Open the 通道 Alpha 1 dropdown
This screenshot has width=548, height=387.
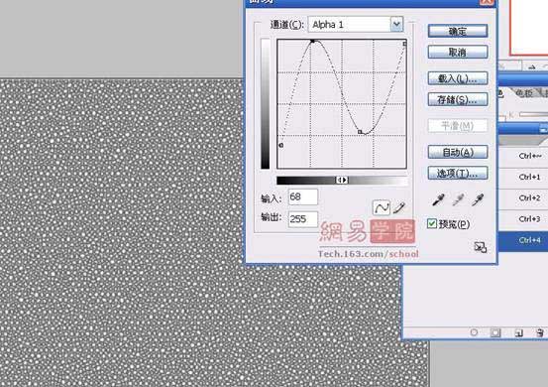coord(396,24)
